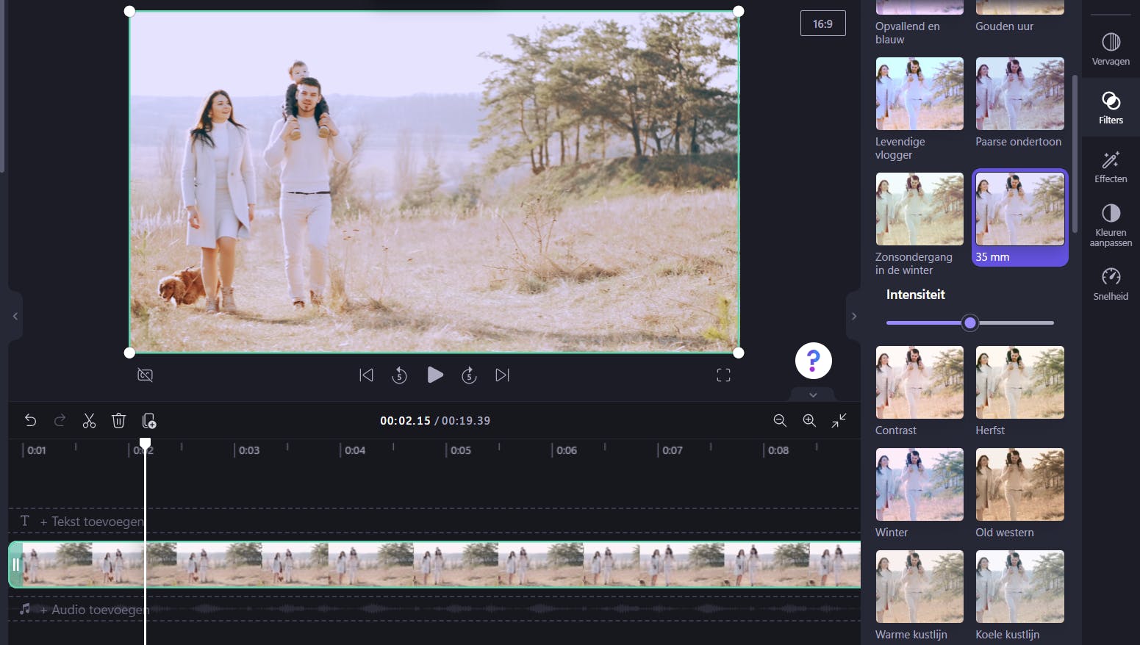Viewport: 1140px width, 645px height.
Task: Collapse the right properties panel
Action: click(x=853, y=316)
